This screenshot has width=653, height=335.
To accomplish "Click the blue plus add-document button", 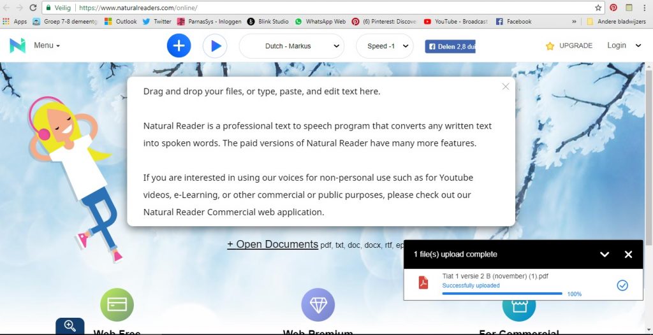I will pos(179,46).
